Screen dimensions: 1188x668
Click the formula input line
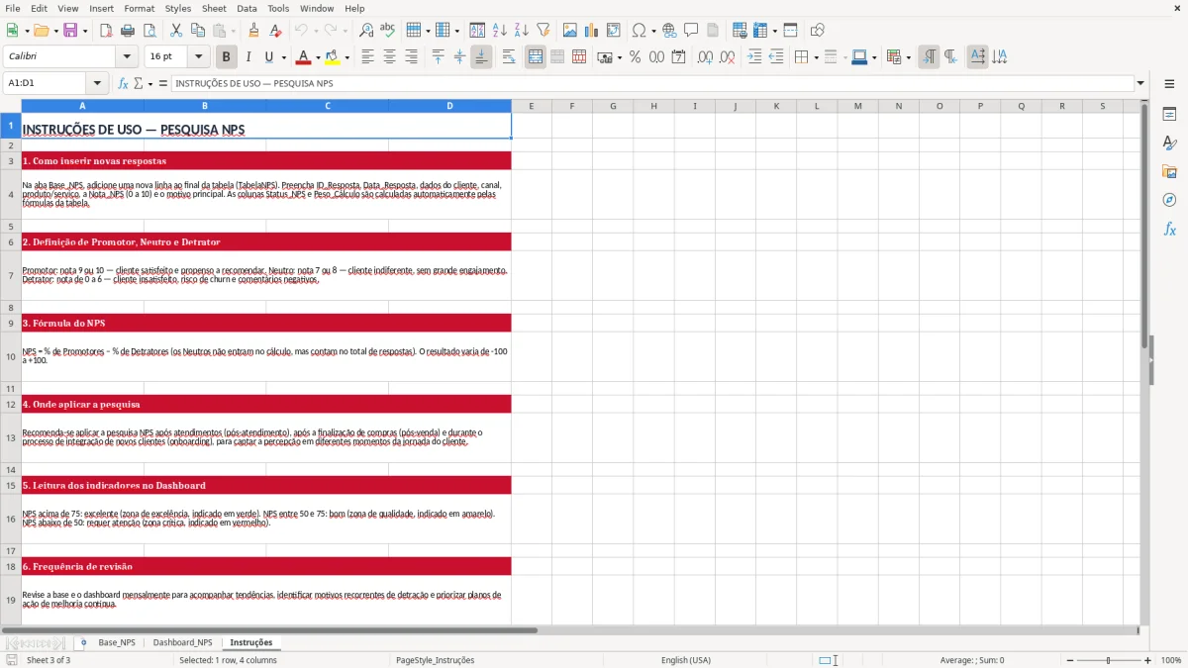[652, 83]
